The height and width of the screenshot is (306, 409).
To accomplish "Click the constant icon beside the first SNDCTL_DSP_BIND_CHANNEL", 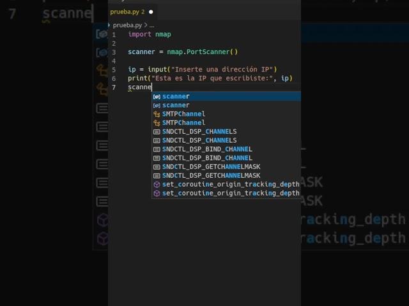I will (x=157, y=149).
